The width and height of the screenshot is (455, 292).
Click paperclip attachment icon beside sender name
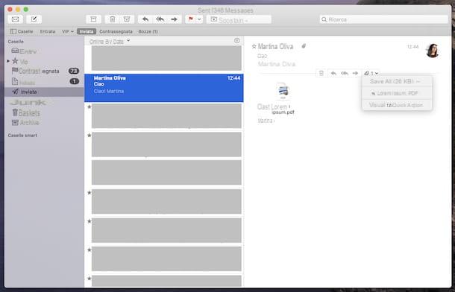click(304, 46)
